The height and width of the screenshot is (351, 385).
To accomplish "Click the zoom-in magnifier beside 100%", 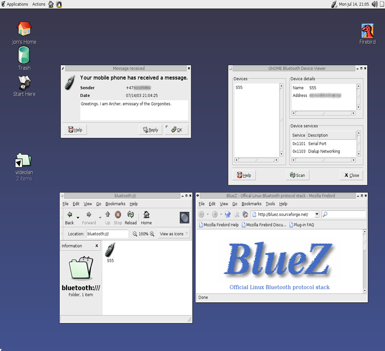I will click(x=152, y=234).
